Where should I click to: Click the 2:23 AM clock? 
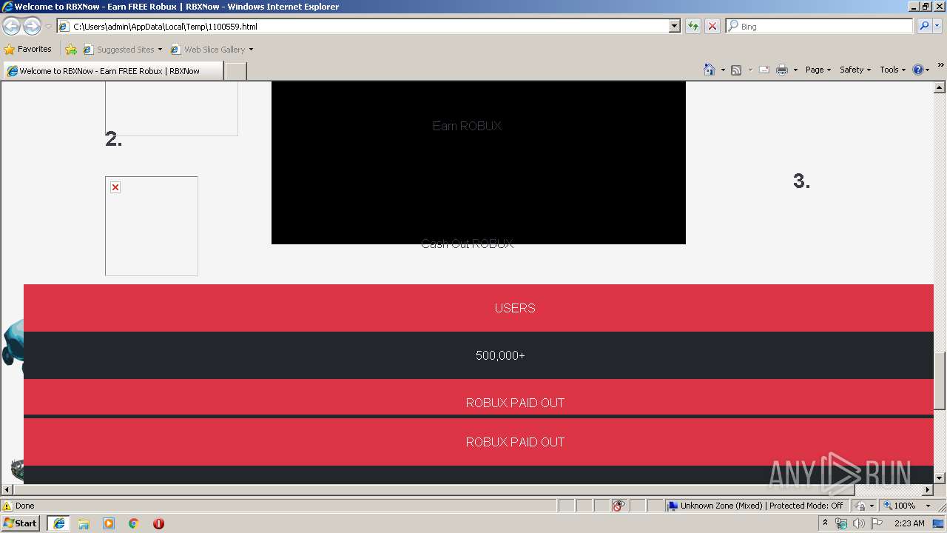909,523
